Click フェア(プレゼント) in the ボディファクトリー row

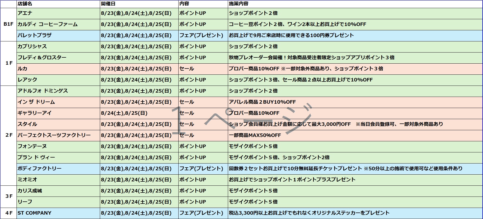point(201,169)
